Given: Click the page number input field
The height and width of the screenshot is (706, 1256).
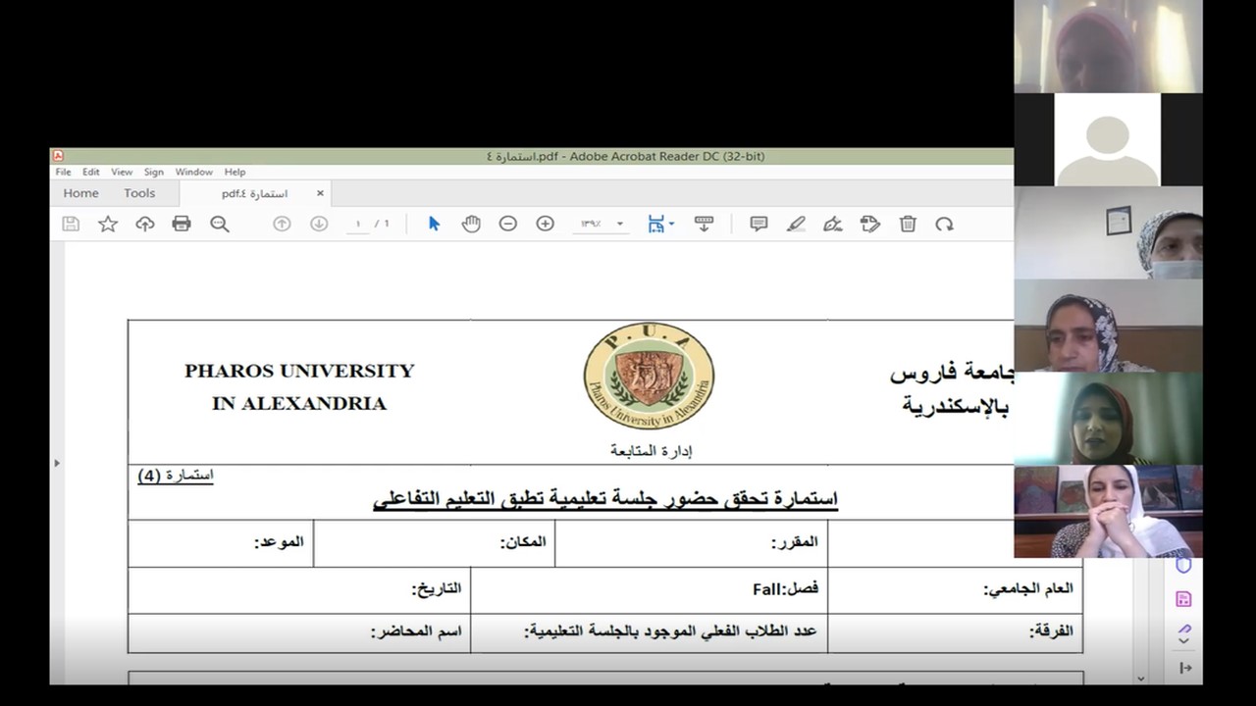Looking at the screenshot, I should click(x=357, y=224).
